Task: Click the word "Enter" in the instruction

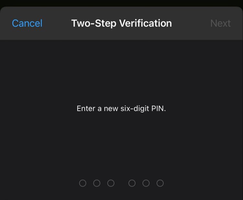Action: [x=86, y=109]
